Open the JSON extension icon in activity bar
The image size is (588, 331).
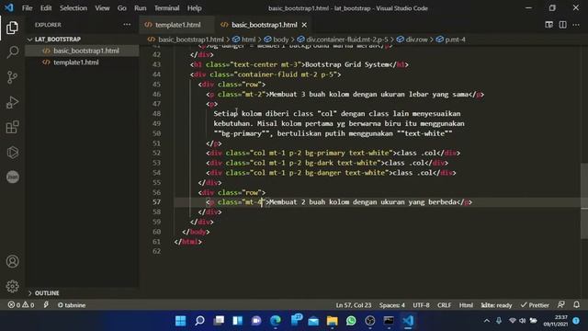point(12,177)
